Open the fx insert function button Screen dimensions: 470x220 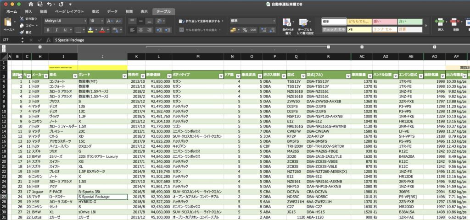pos(49,40)
